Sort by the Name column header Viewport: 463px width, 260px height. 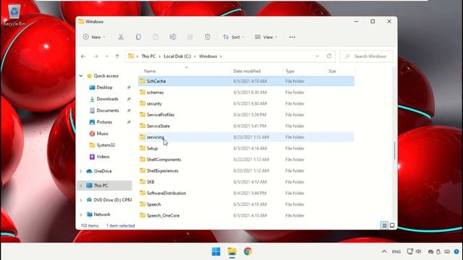150,71
